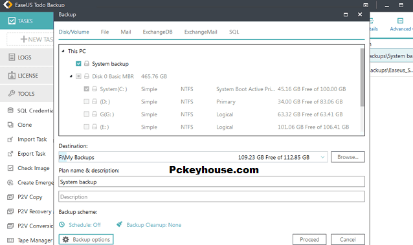Click the LICENSE badge icon
The image size is (413, 245).
click(x=12, y=75)
